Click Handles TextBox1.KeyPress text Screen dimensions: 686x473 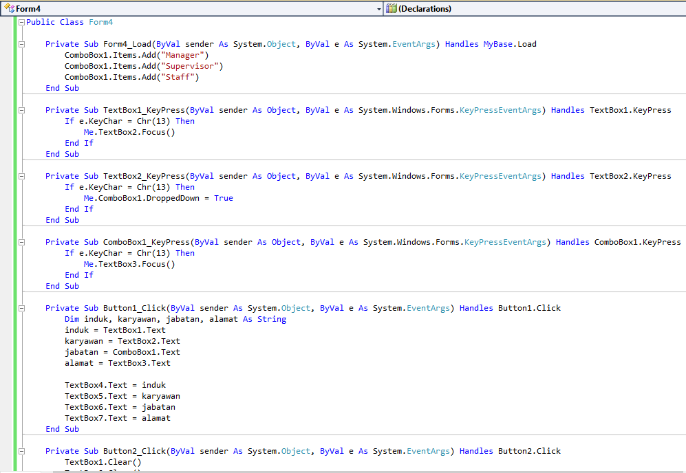click(x=611, y=110)
